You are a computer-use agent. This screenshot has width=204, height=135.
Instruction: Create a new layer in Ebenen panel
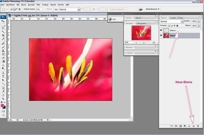pos(194,126)
